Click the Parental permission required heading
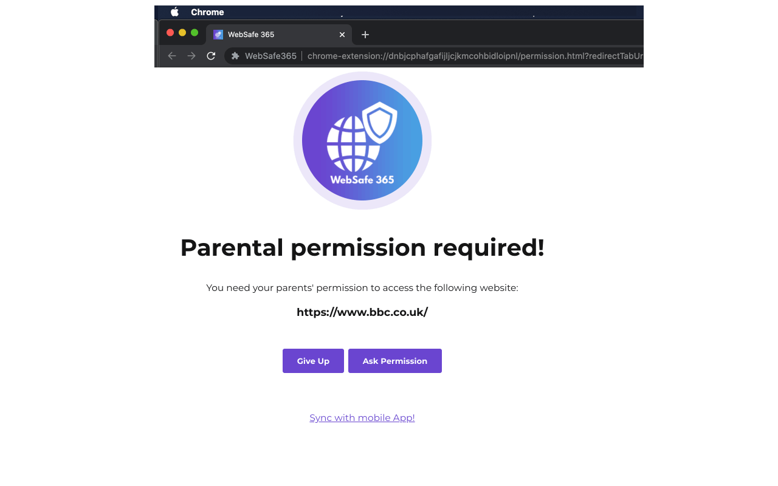Viewport: 778px width, 486px height. (x=362, y=248)
